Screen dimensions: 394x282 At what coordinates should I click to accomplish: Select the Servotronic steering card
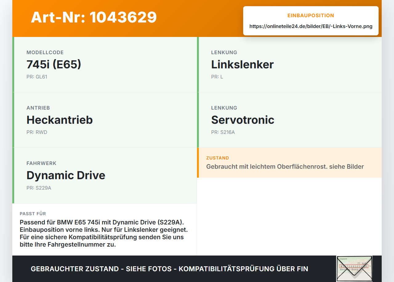[x=289, y=120]
